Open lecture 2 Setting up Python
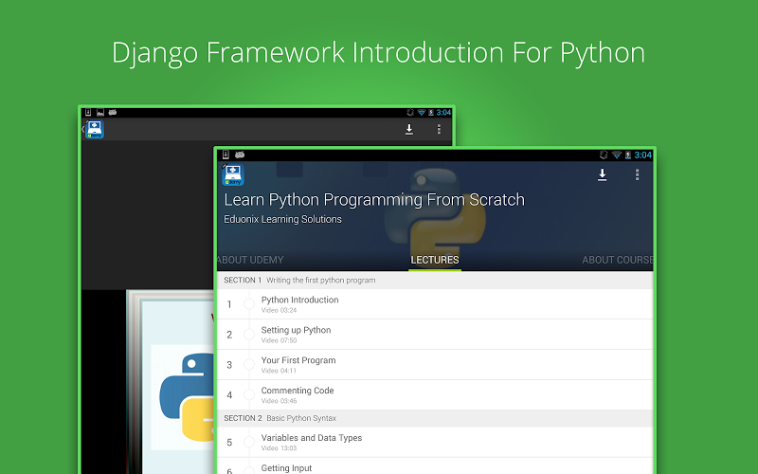Screen dimensions: 758x474 click(296, 334)
